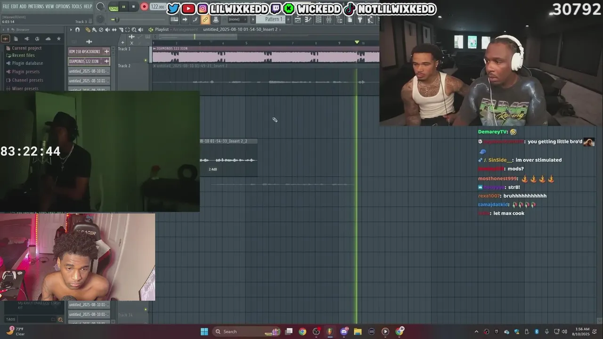
Task: Open the Windows Start menu
Action: pos(204,331)
